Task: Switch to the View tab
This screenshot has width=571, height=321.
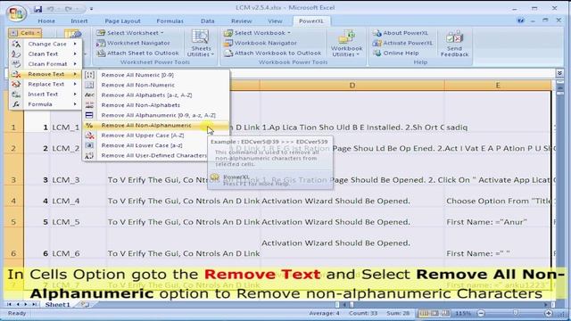Action: [275, 21]
